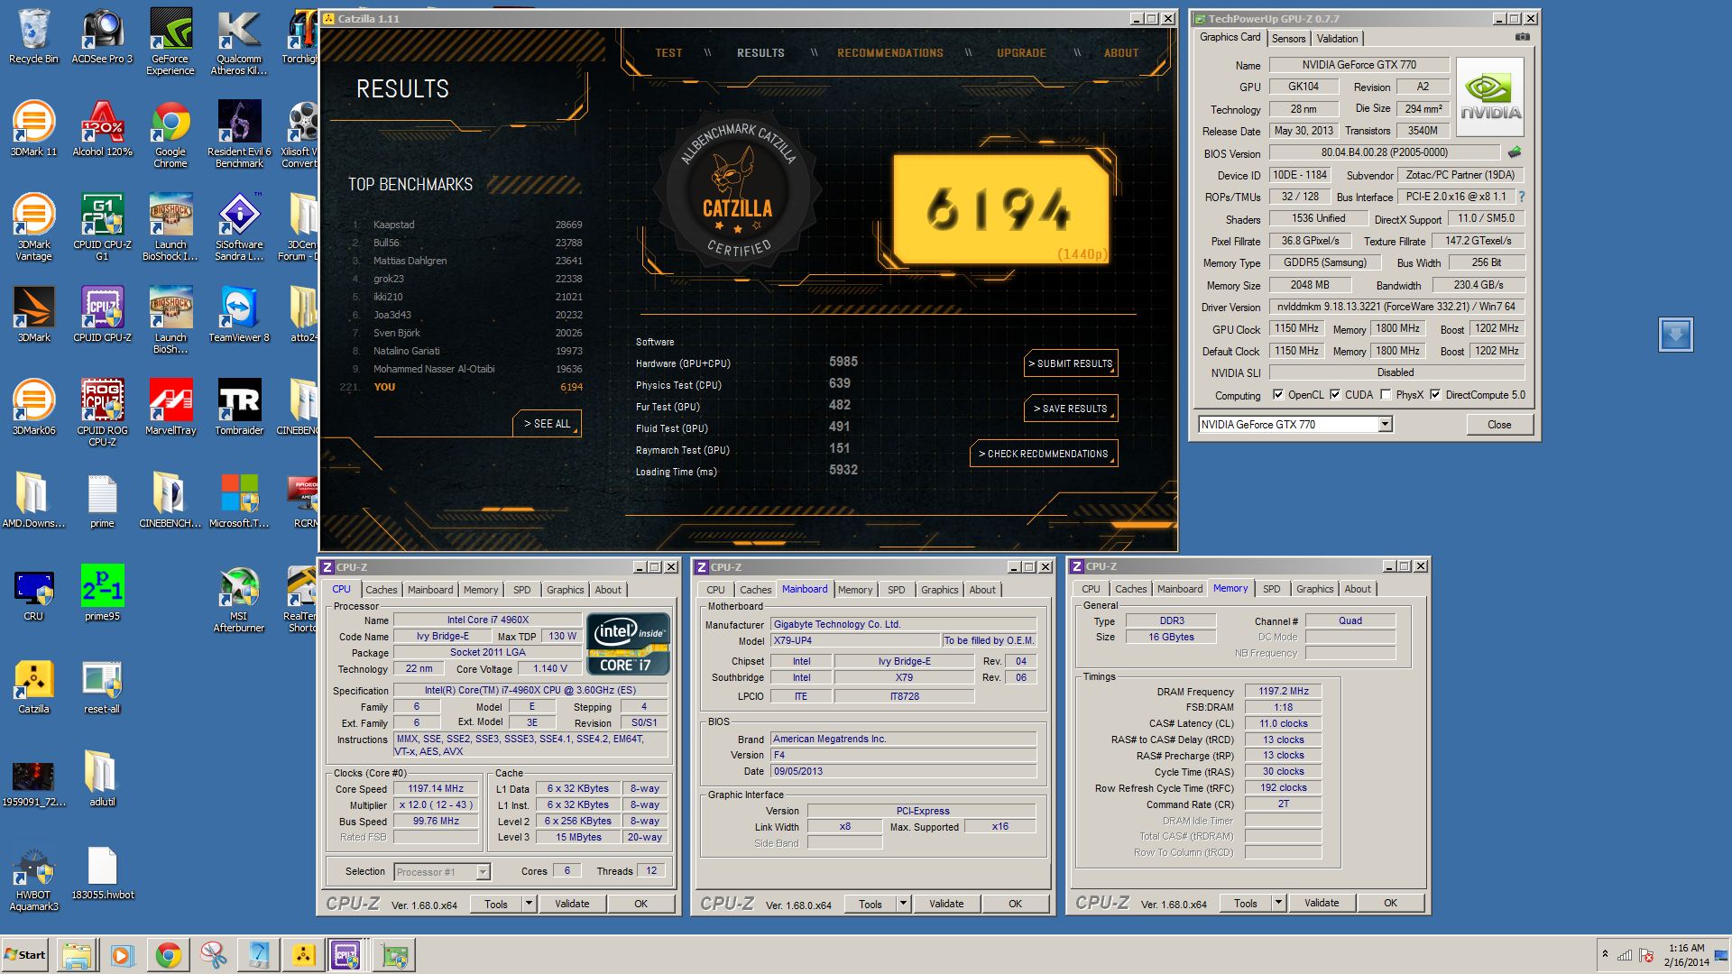Click the Tools button in CPU-Z CPU window
The image size is (1732, 974).
pos(496,904)
